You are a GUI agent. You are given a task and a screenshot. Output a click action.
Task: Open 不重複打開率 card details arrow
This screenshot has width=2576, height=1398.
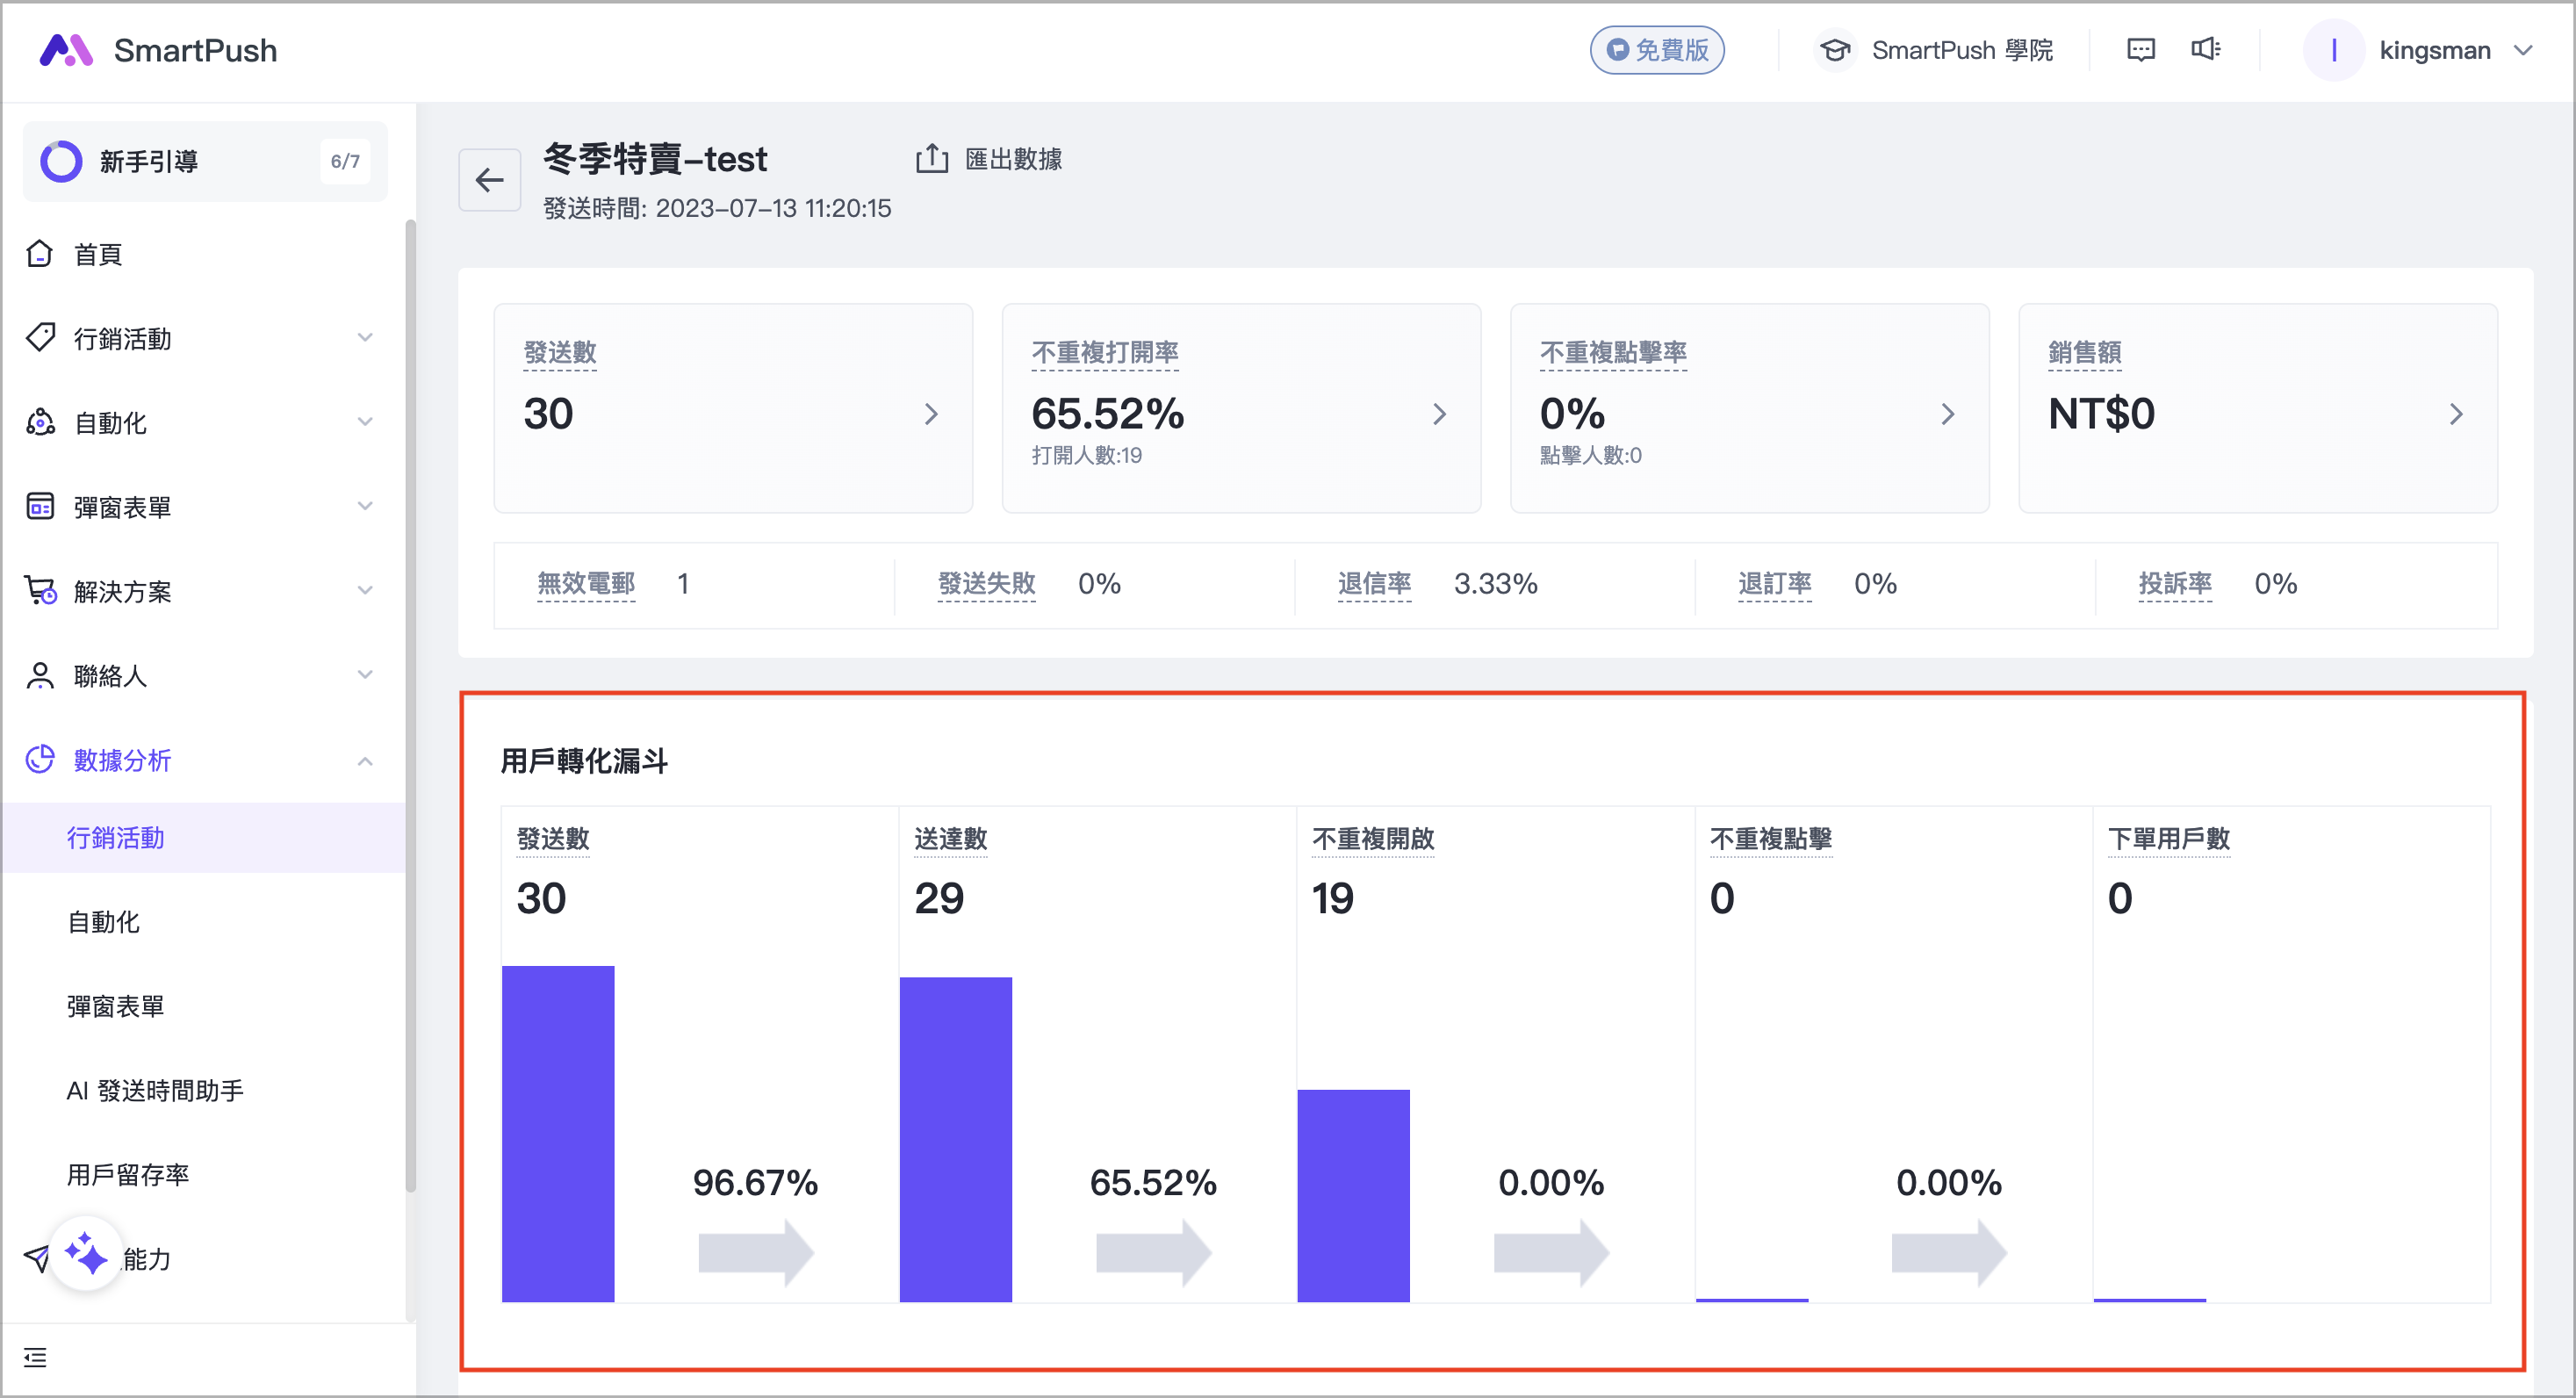[1439, 414]
